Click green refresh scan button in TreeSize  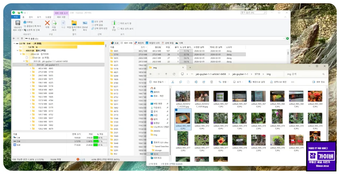click(288, 38)
